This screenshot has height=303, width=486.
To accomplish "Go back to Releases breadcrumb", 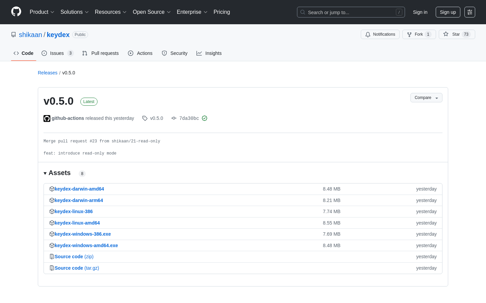I will 48,73.
